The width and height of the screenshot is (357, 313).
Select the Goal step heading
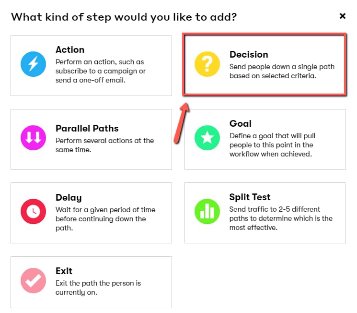[241, 124]
